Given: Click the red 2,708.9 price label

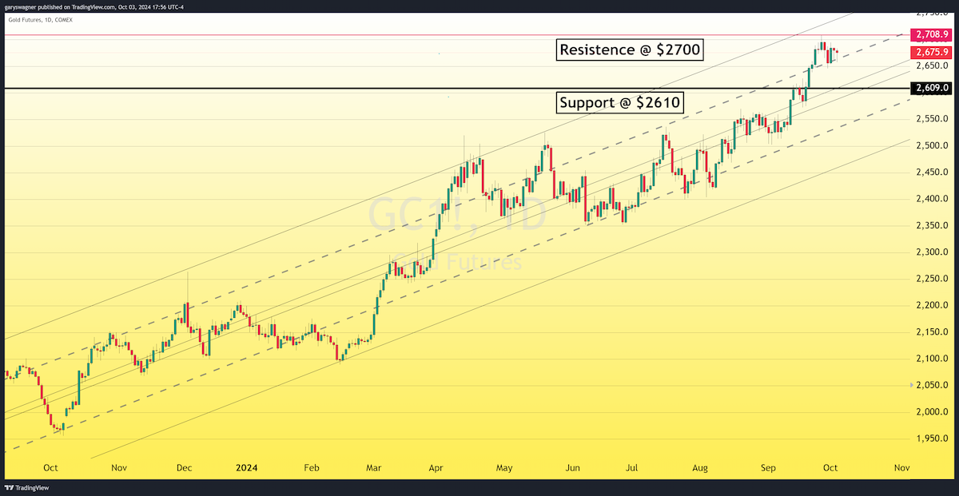Looking at the screenshot, I should 931,35.
